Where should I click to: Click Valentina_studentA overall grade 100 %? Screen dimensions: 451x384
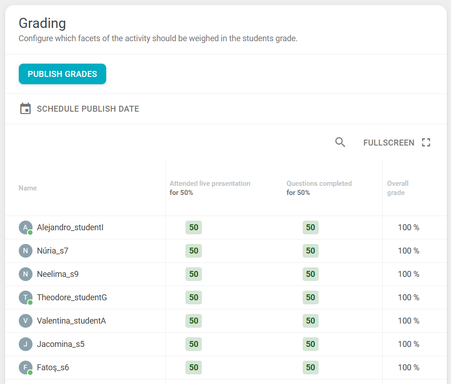408,320
